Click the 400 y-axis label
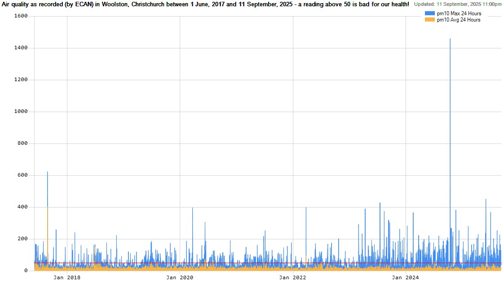This screenshot has width=504, height=286. coord(22,207)
